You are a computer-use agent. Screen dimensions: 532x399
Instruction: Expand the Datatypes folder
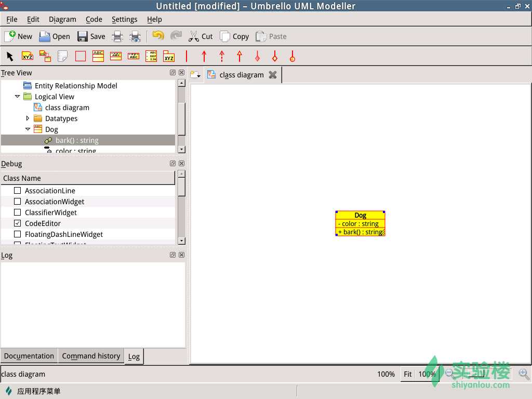[x=28, y=118]
